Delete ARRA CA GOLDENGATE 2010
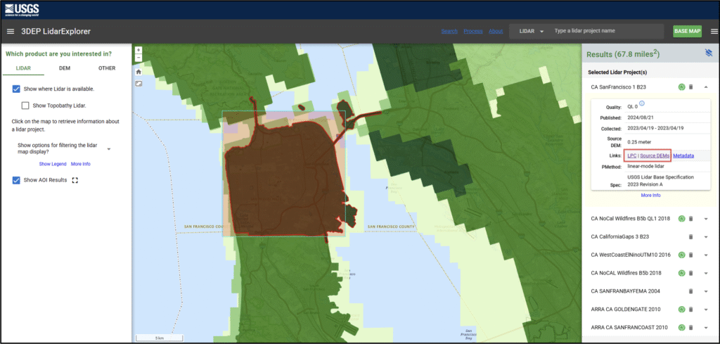720x344 pixels. pos(690,310)
